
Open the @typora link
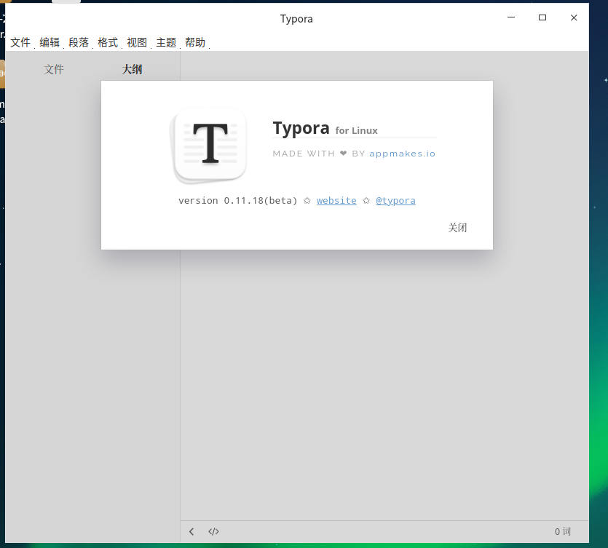click(395, 201)
